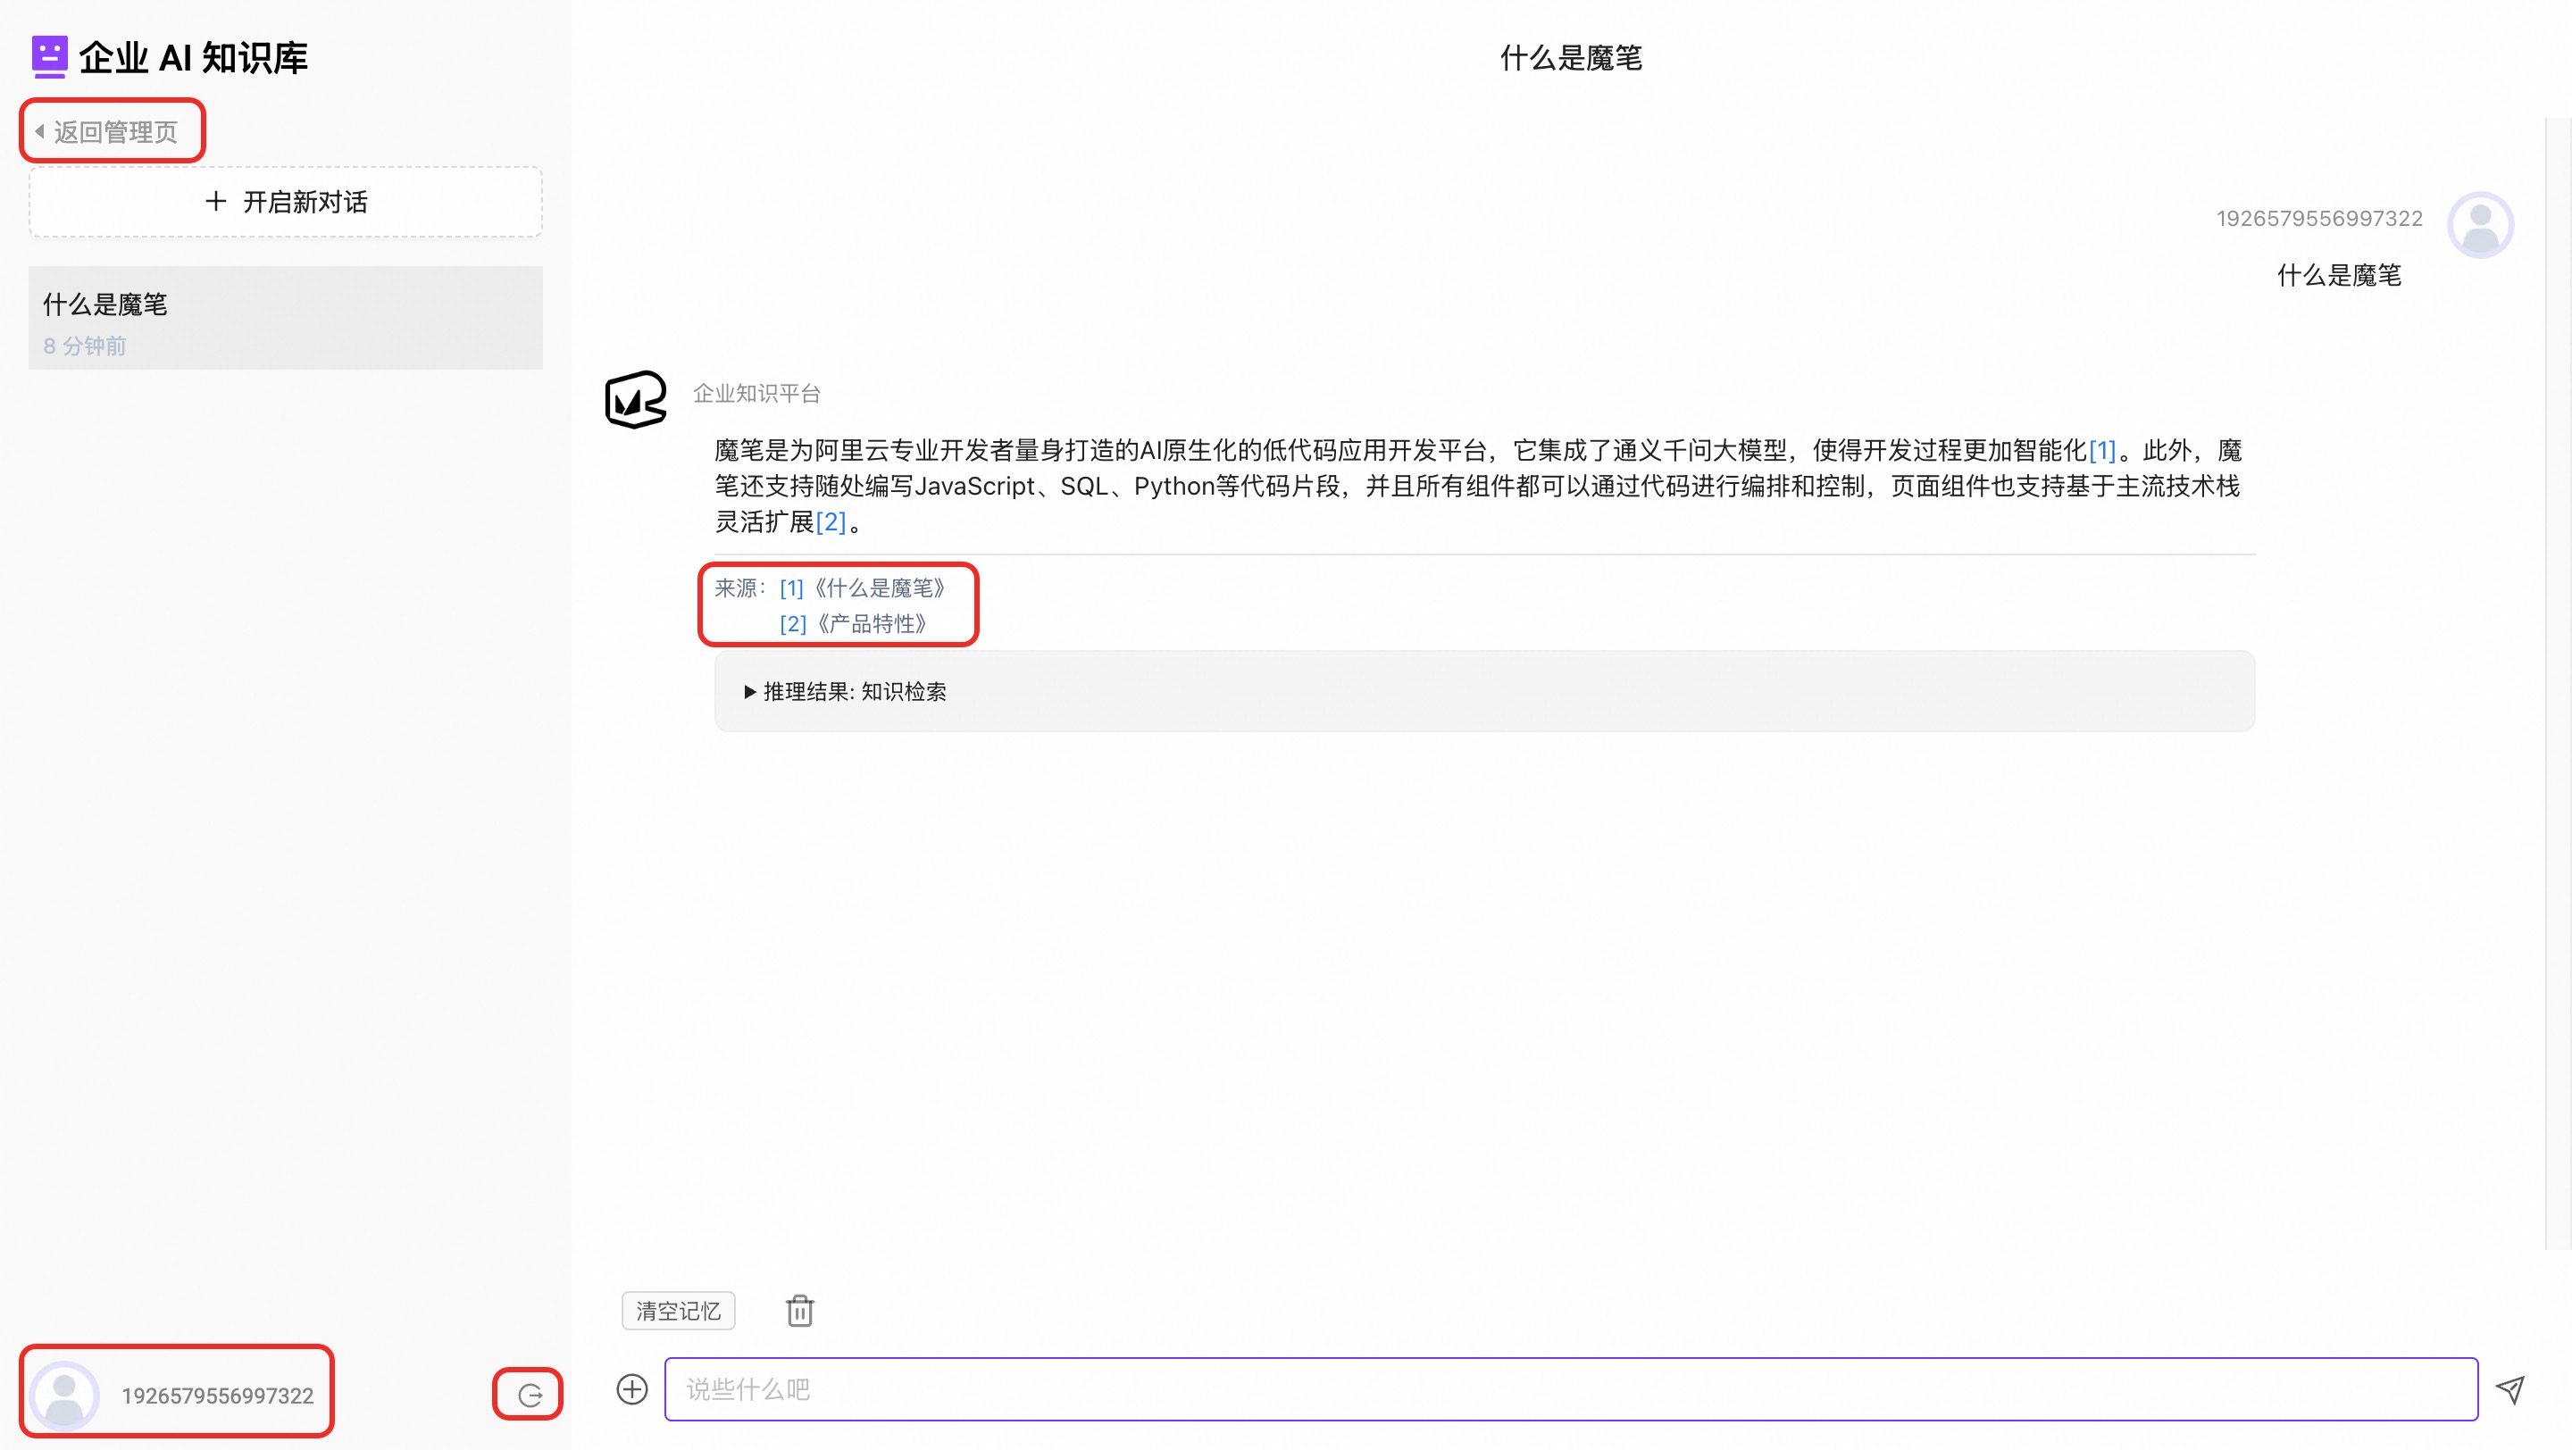Click user avatar in top right message
The image size is (2572, 1450).
tap(2479, 224)
